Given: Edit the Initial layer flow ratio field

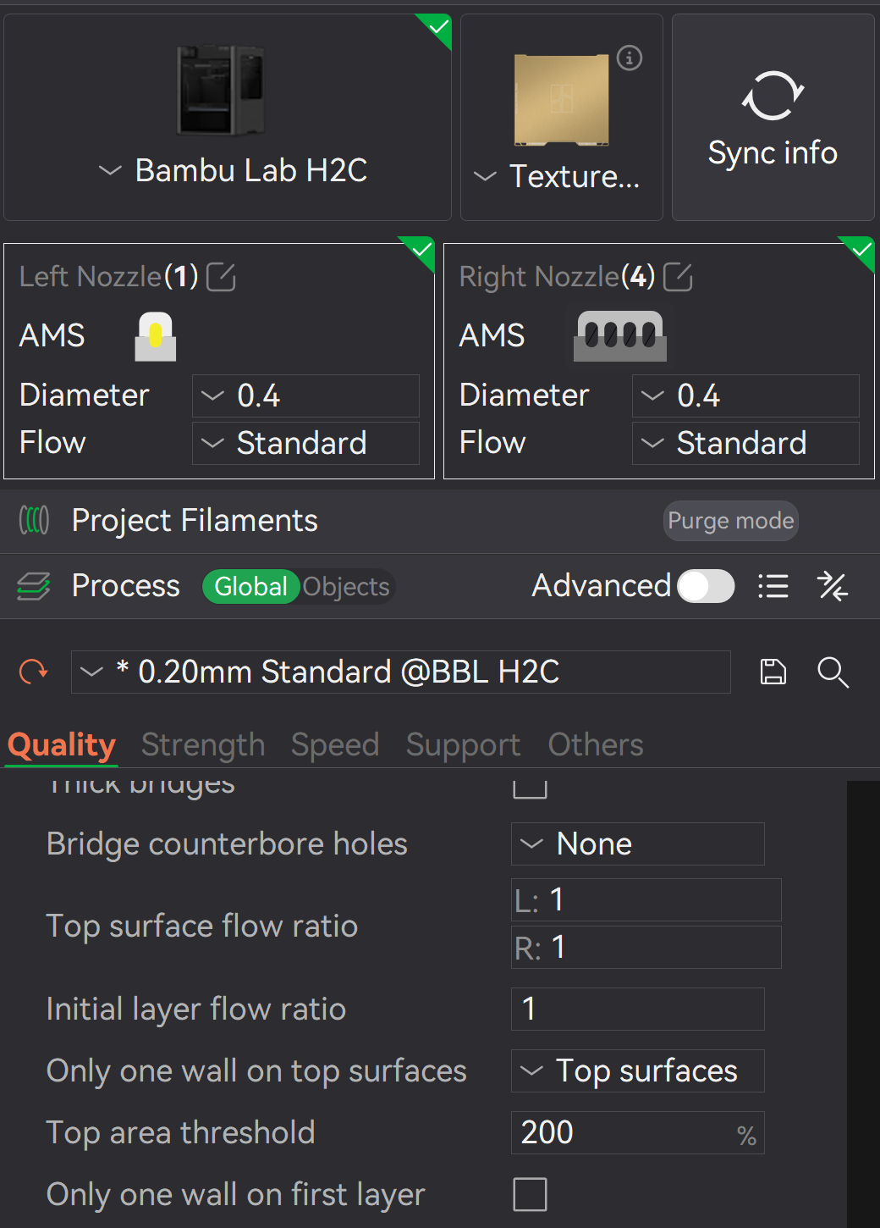Looking at the screenshot, I should click(x=638, y=1009).
